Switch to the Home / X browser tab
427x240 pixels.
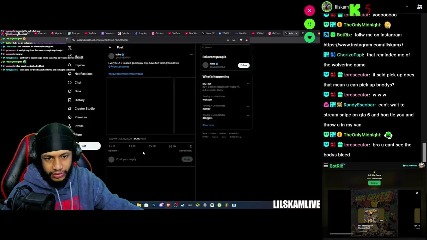208,33
